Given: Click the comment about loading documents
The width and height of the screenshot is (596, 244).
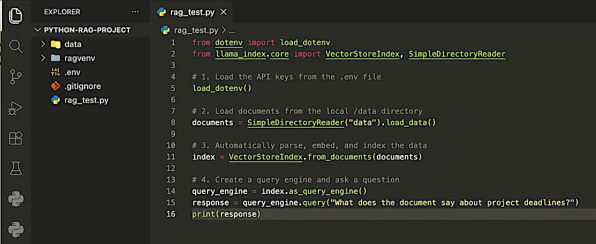Looking at the screenshot, I should (x=307, y=111).
